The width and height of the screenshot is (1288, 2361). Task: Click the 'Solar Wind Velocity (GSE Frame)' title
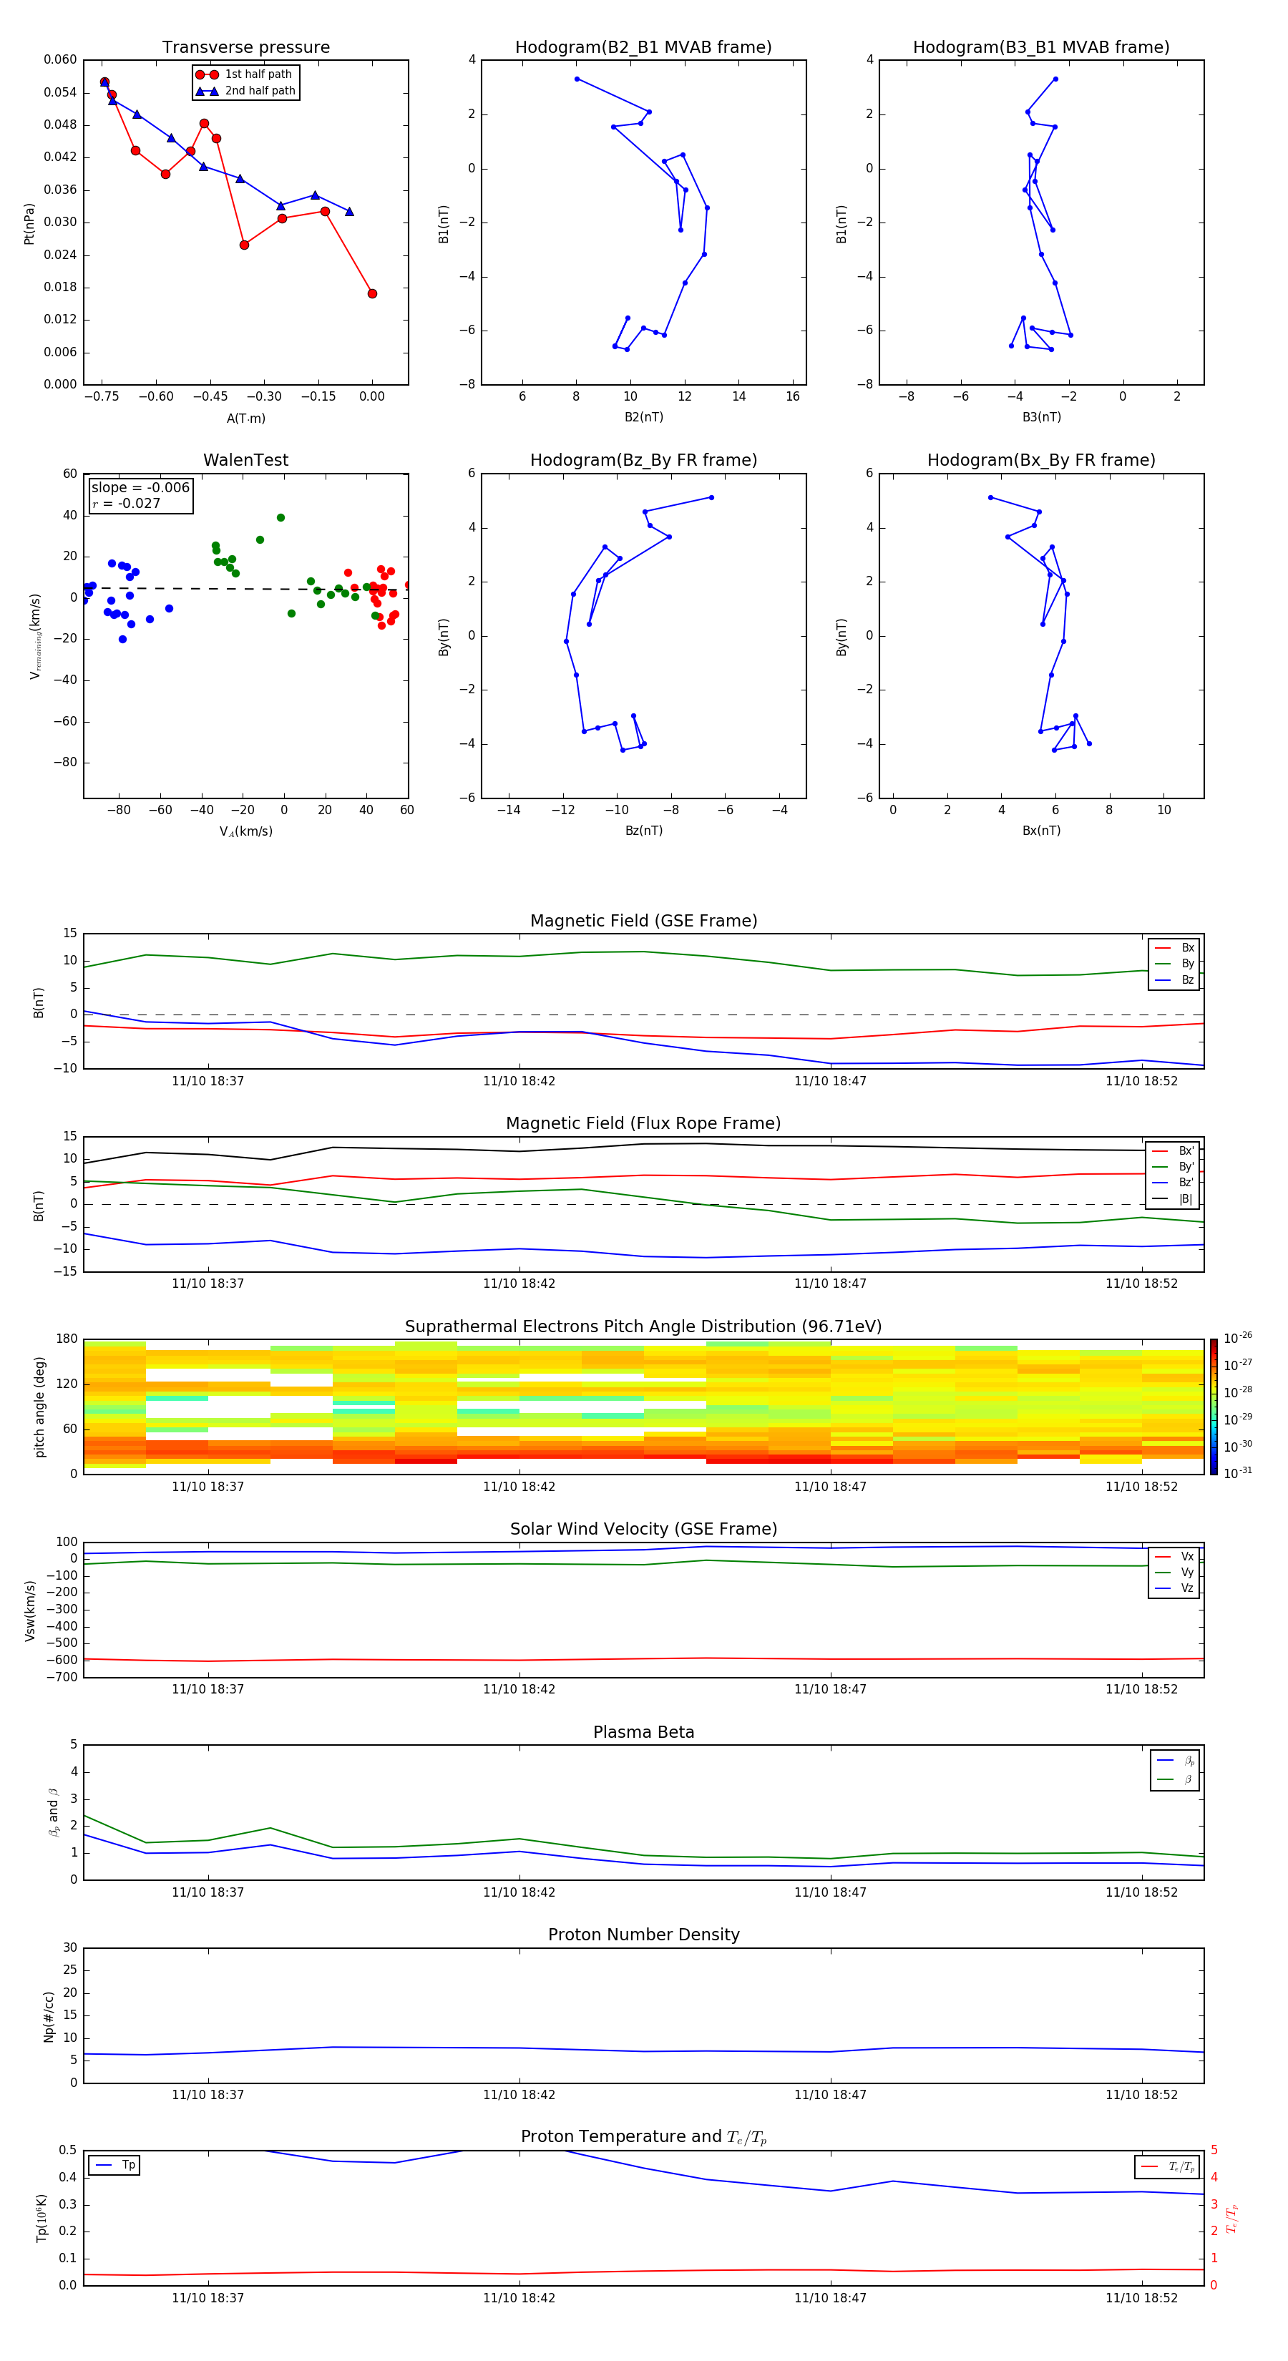643,1529
